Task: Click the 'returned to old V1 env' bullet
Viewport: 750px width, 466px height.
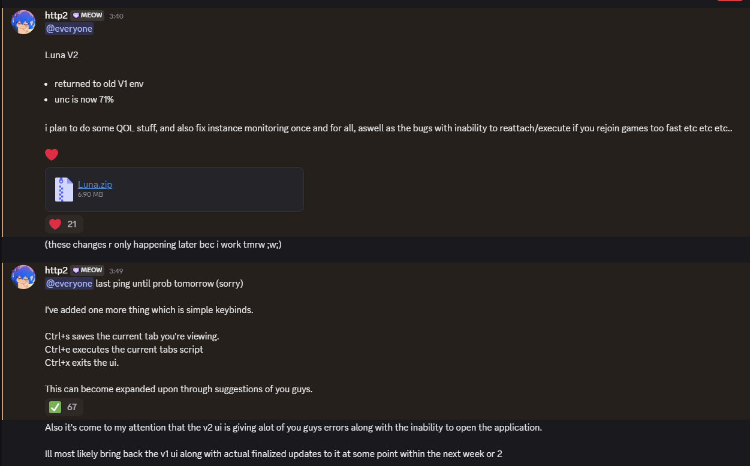Action: click(99, 84)
